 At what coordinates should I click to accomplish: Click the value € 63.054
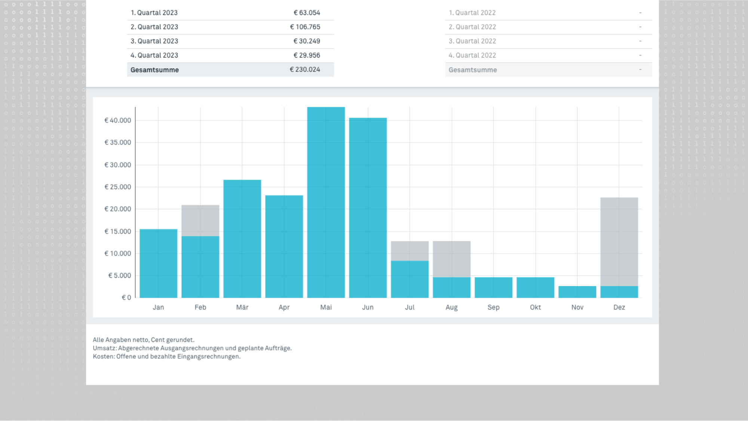coord(307,13)
